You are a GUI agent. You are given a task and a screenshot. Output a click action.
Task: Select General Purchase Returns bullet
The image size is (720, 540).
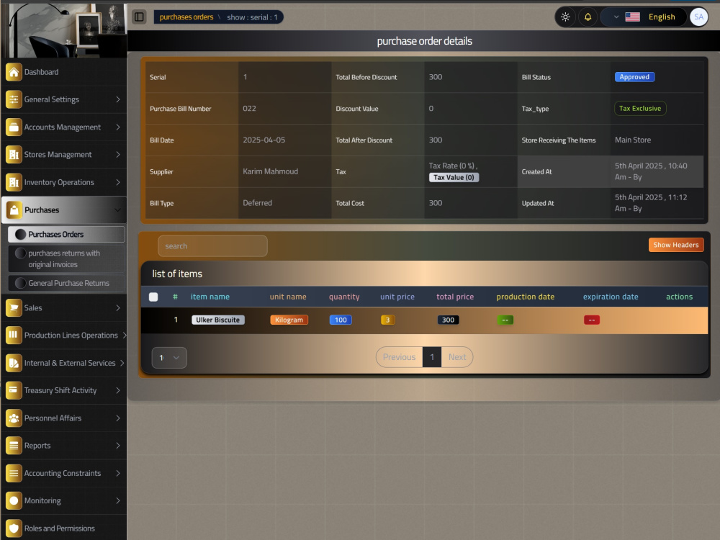[20, 283]
